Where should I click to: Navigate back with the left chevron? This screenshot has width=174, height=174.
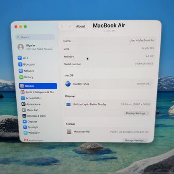(x=62, y=26)
